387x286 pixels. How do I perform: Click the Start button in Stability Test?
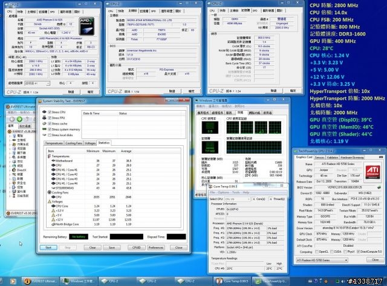point(48,247)
